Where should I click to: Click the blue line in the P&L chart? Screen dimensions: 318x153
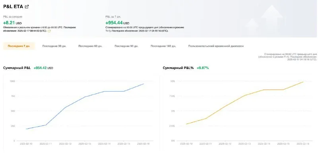click(x=85, y=97)
